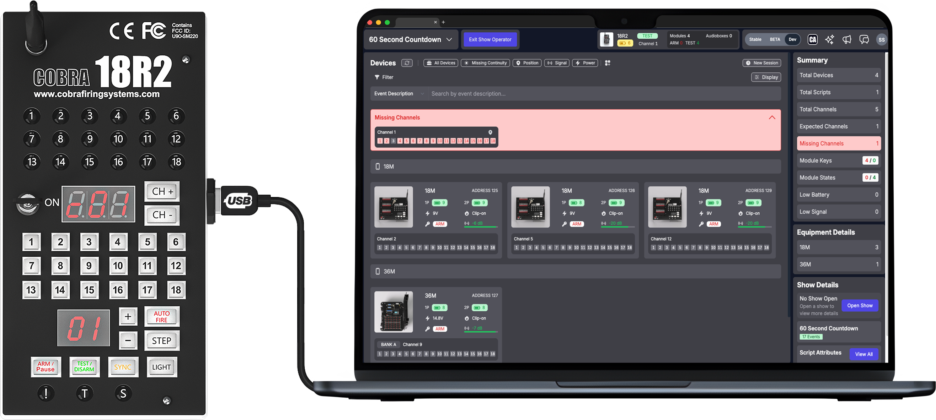Toggle the ARM state on Address 129 module
The image size is (936, 420).
pyautogui.click(x=713, y=224)
